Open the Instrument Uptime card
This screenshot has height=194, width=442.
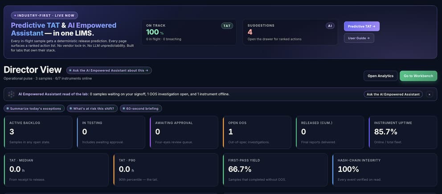403,132
